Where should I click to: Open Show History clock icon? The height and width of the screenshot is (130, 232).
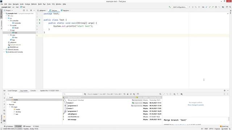click(216, 7)
